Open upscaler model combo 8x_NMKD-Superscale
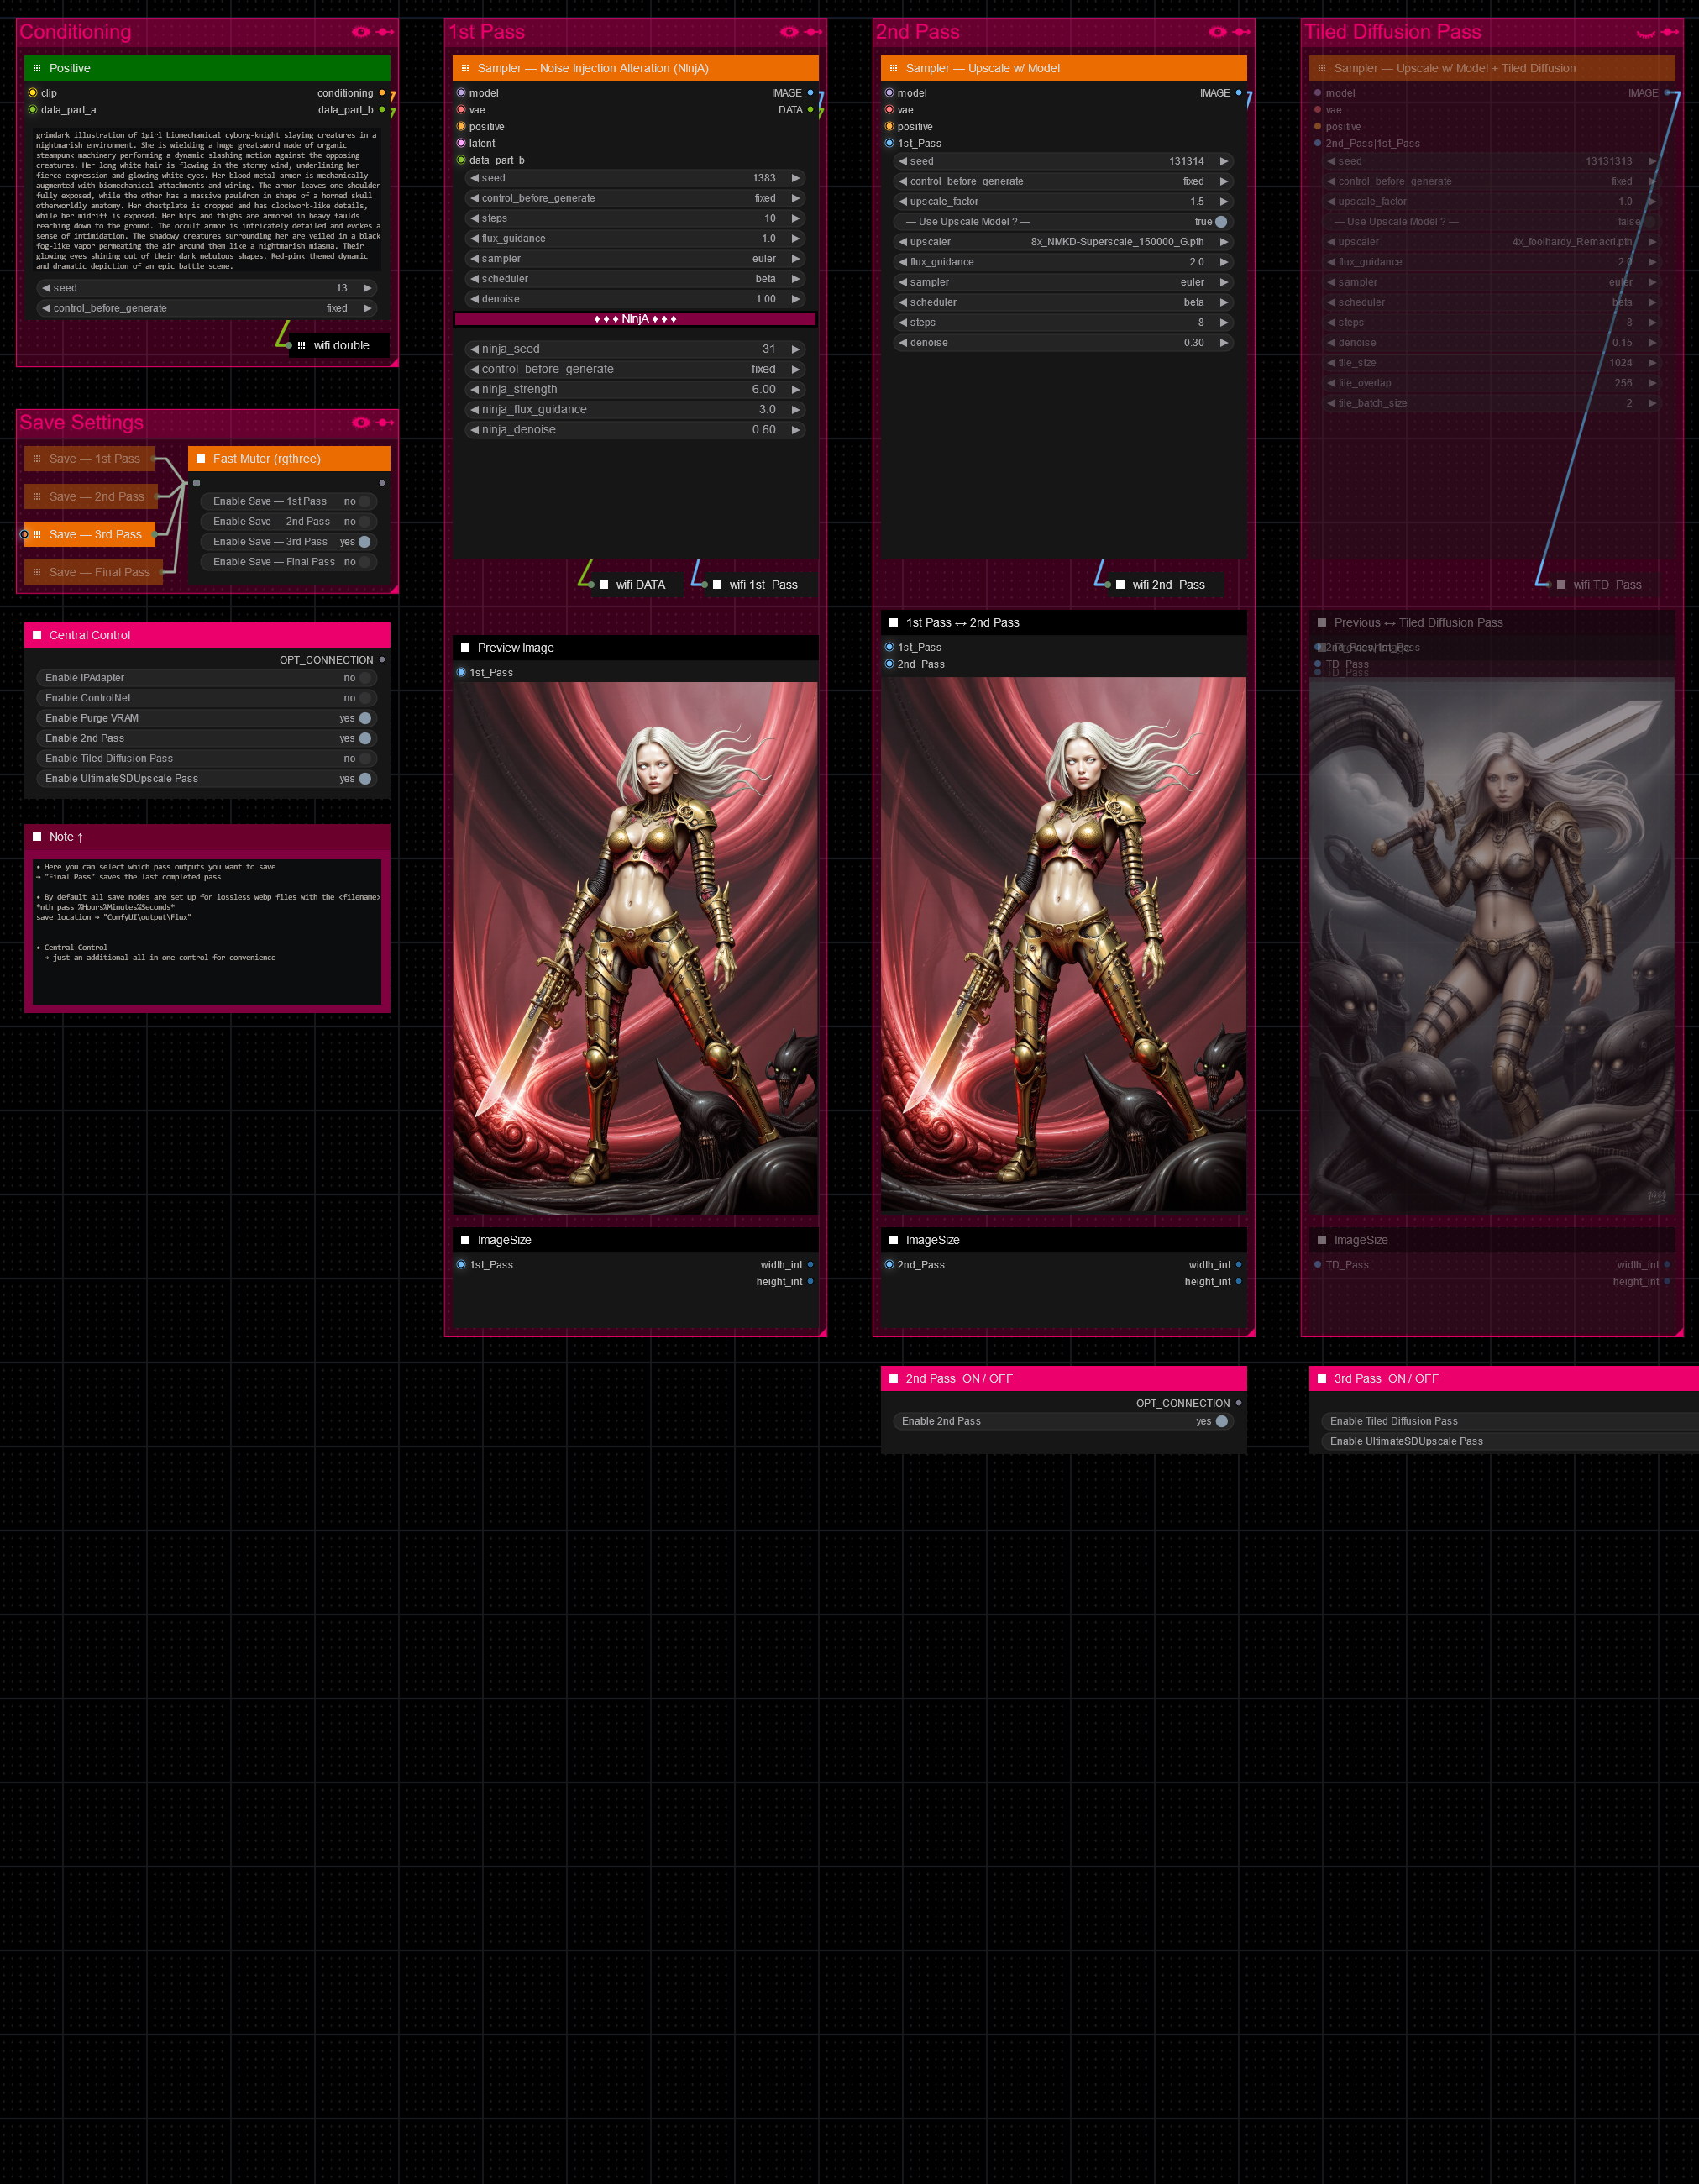 (x=1063, y=242)
